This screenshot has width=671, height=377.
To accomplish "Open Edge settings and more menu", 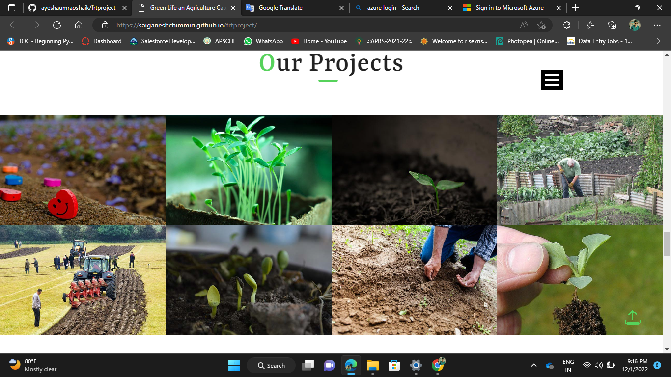I will click(657, 25).
